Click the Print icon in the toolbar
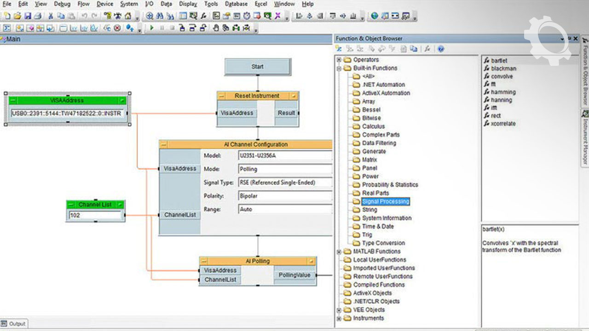589x331 pixels. click(38, 16)
